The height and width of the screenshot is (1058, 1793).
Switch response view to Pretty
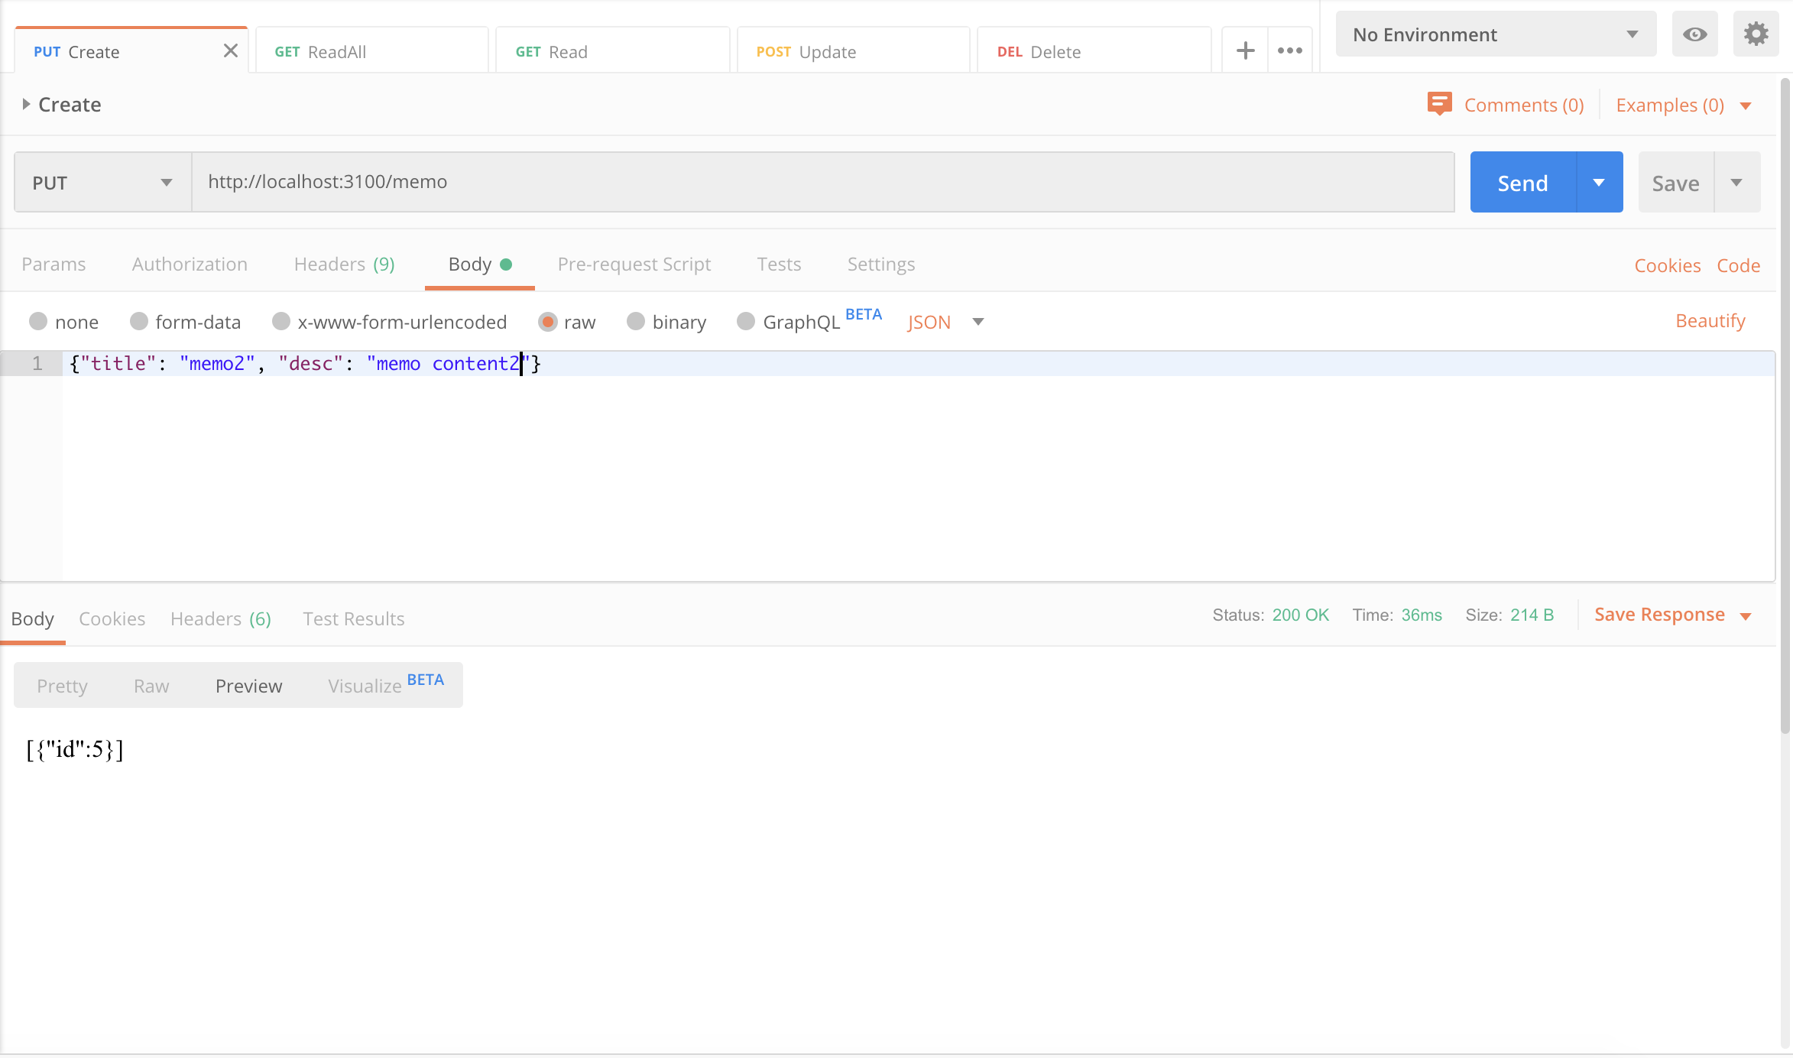click(62, 686)
